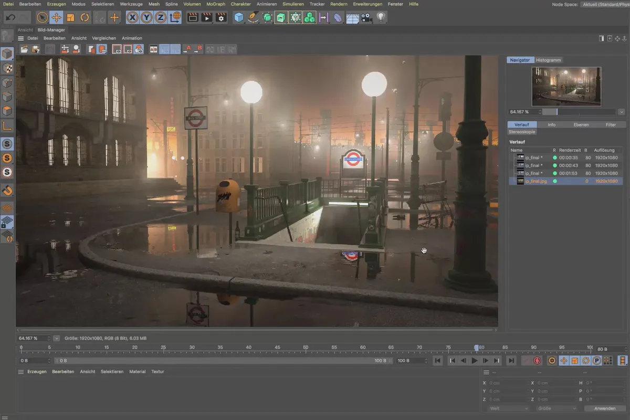Click Set as A icon
The image size is (630, 420).
187,49
